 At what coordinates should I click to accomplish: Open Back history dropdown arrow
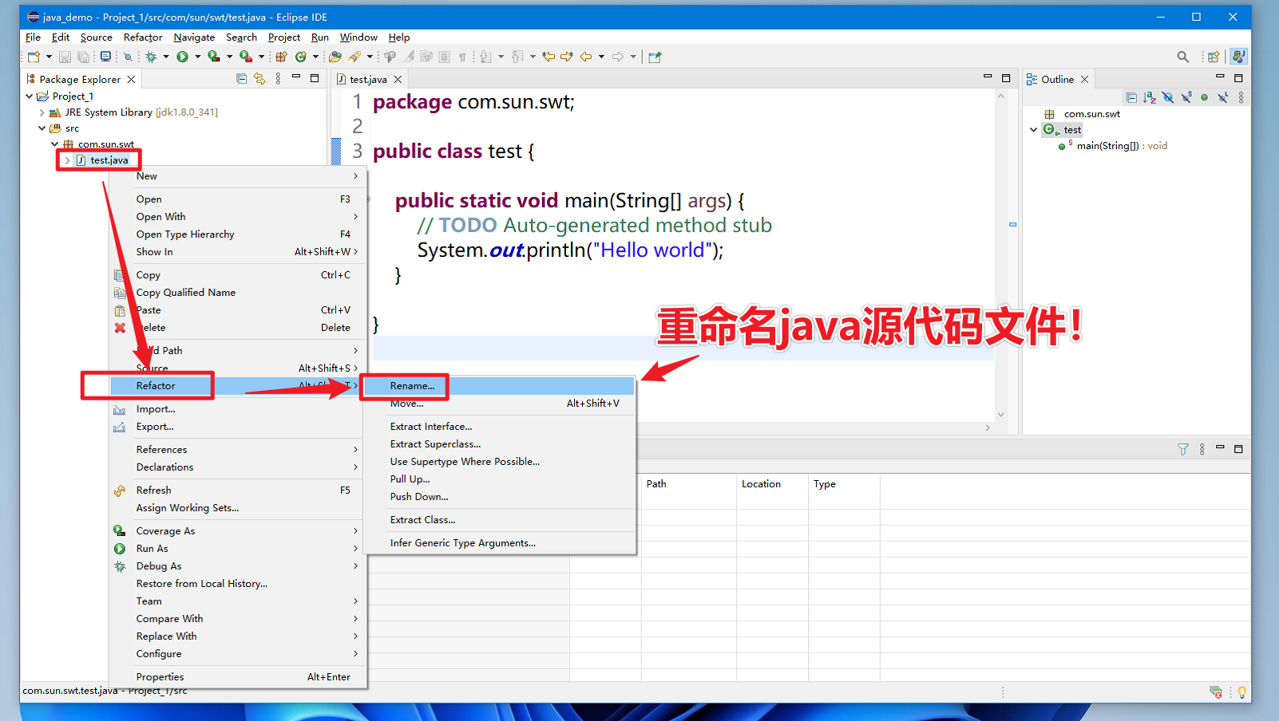[601, 57]
